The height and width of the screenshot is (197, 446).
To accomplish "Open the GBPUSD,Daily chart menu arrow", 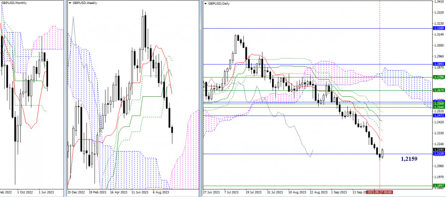I will point(205,3).
